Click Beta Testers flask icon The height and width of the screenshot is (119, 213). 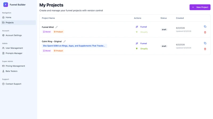coord(3,71)
